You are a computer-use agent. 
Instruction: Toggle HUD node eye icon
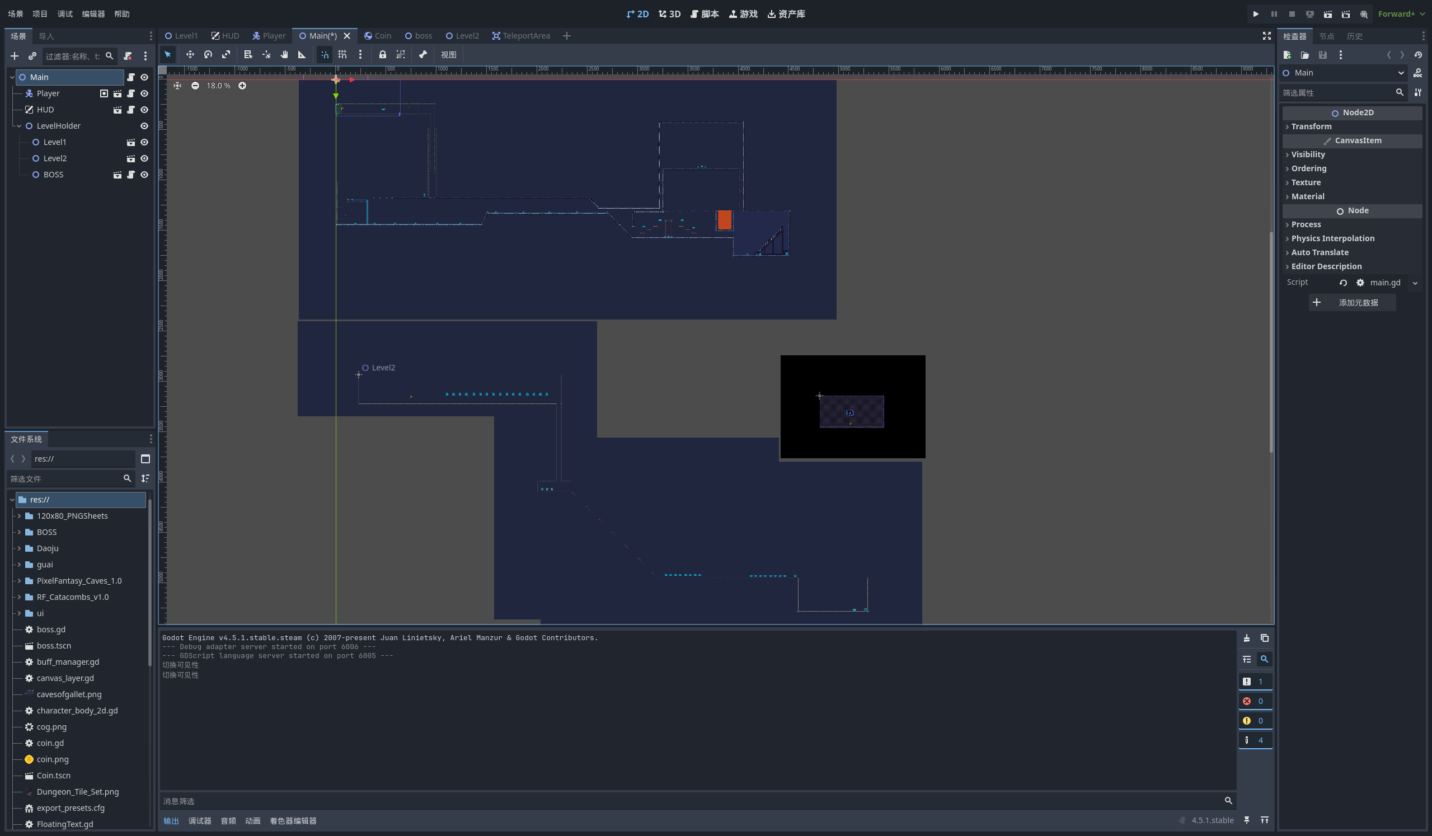click(144, 110)
